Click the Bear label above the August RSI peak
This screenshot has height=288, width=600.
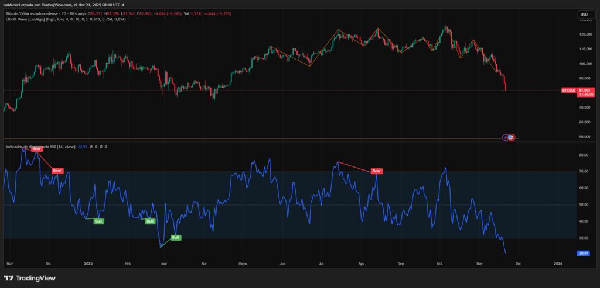click(x=377, y=171)
